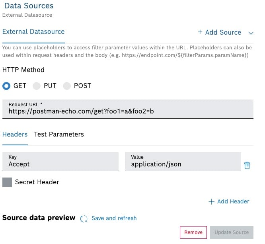Screen dimensions: 265x244
Task: Choose the PUT HTTP method
Action: coord(37,86)
